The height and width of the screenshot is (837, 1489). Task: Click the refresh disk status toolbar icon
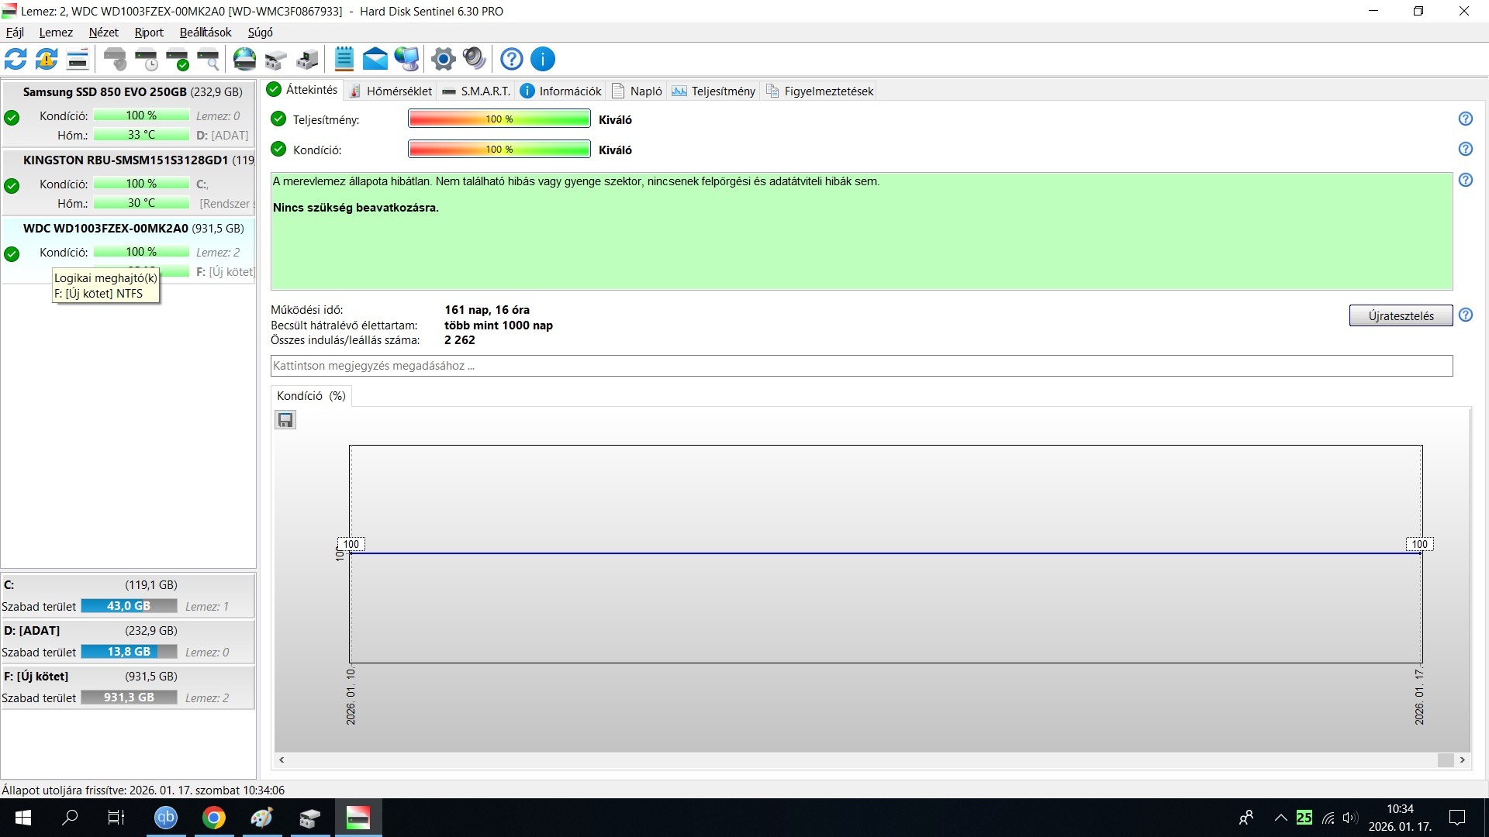[x=16, y=59]
